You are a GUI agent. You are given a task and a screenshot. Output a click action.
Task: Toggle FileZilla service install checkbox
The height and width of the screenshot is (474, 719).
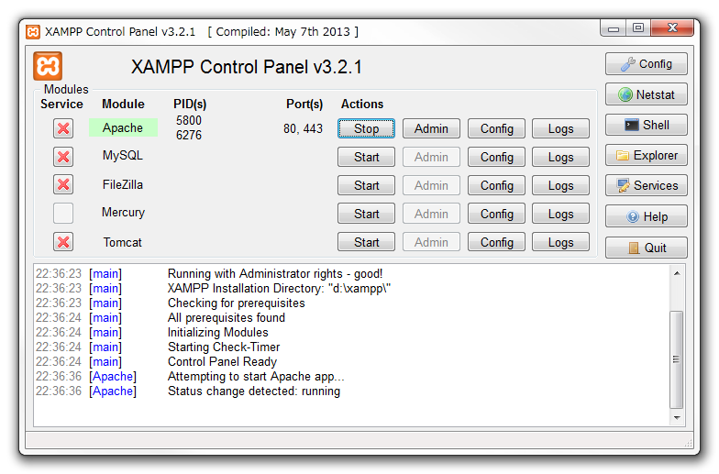[63, 185]
